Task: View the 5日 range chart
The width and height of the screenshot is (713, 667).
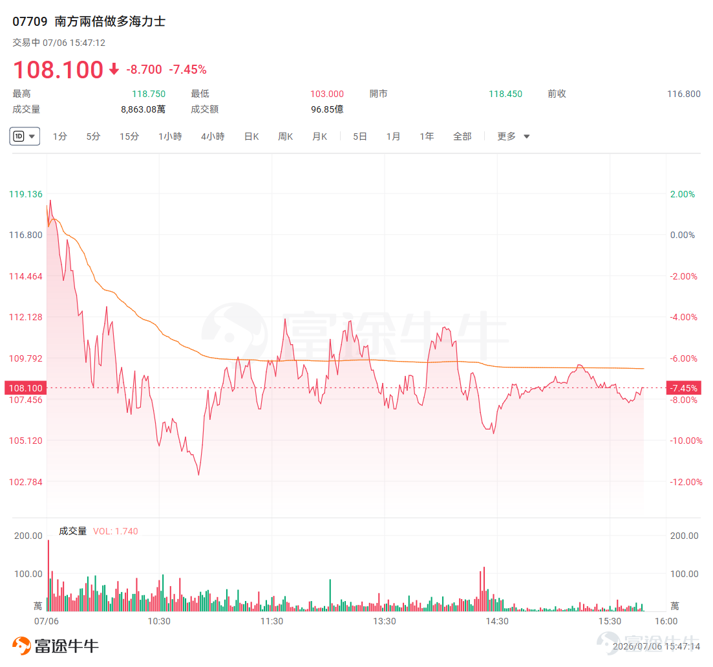Action: pyautogui.click(x=359, y=137)
